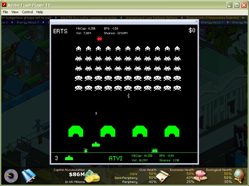Viewport: 249px width, 186px height.
Task: Click the CD disc gauge icon
Action: (11, 176)
